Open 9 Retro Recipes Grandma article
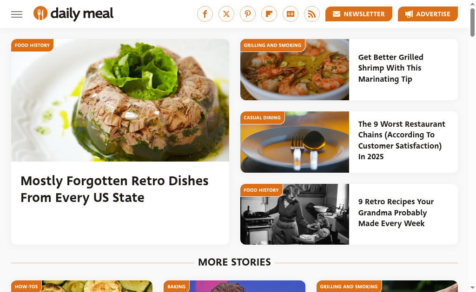The height and width of the screenshot is (292, 476). (x=396, y=212)
